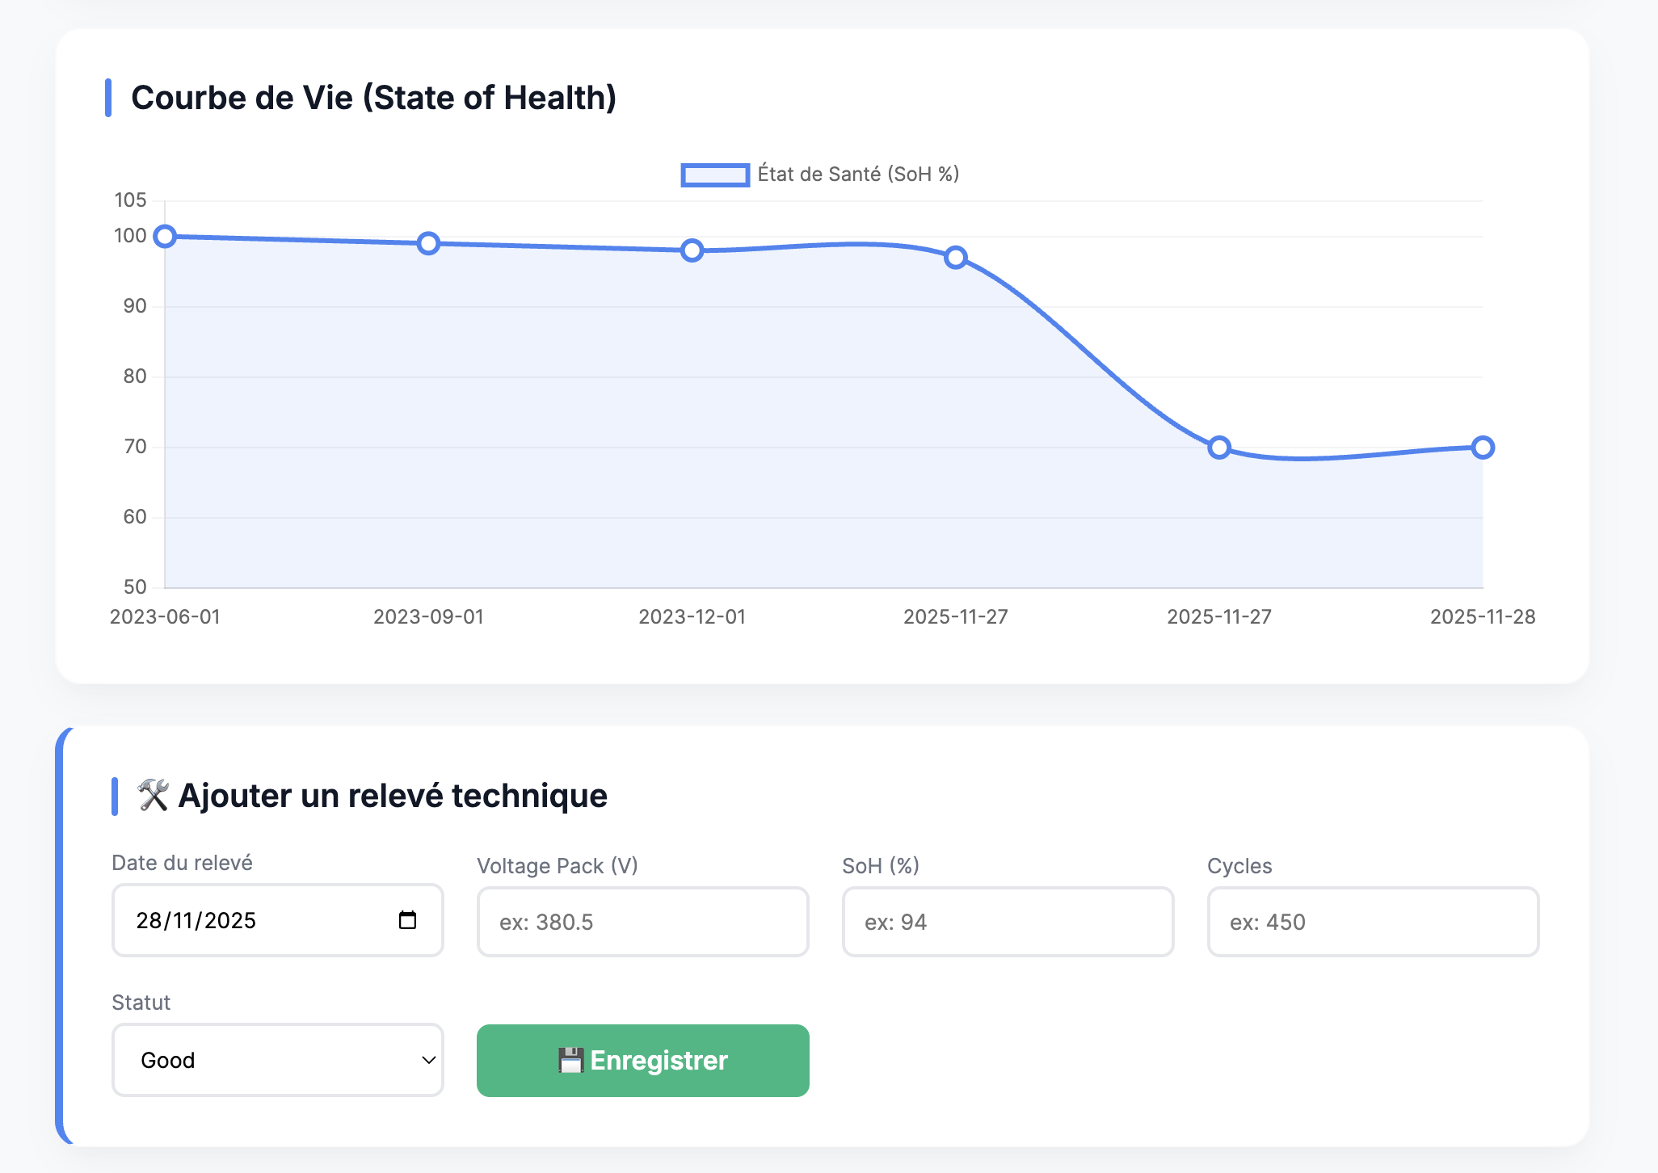
Task: Focus the SoH (%) input field
Action: click(1008, 922)
